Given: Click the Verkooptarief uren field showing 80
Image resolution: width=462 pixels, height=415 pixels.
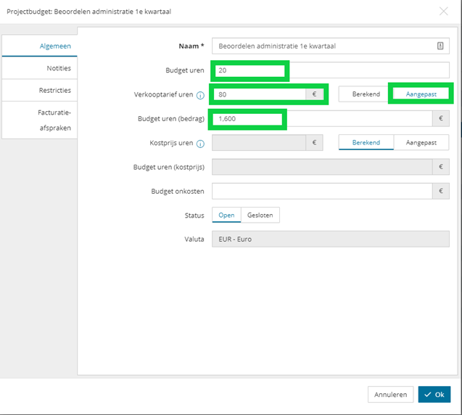Looking at the screenshot, I should point(259,94).
